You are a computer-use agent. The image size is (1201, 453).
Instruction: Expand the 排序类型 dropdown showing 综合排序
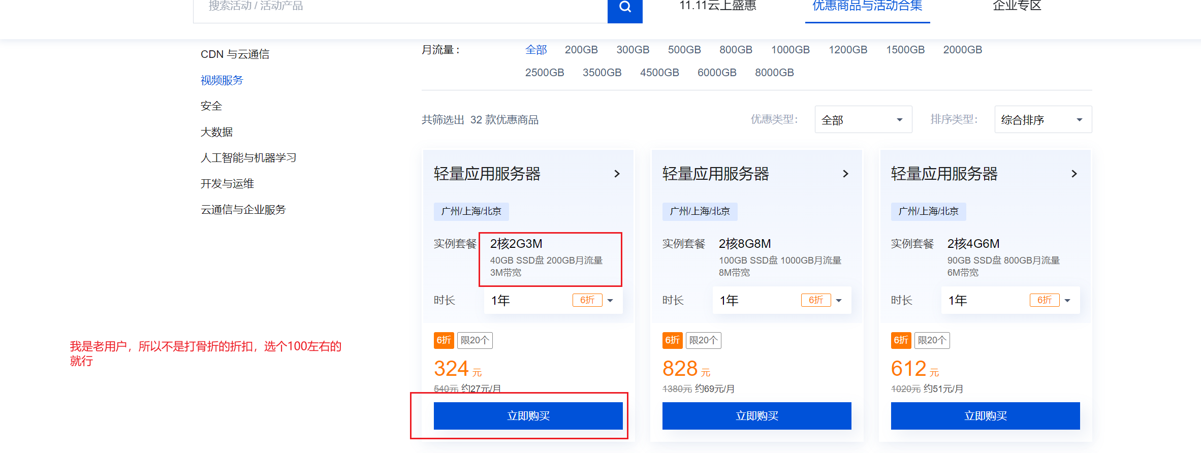[1042, 120]
